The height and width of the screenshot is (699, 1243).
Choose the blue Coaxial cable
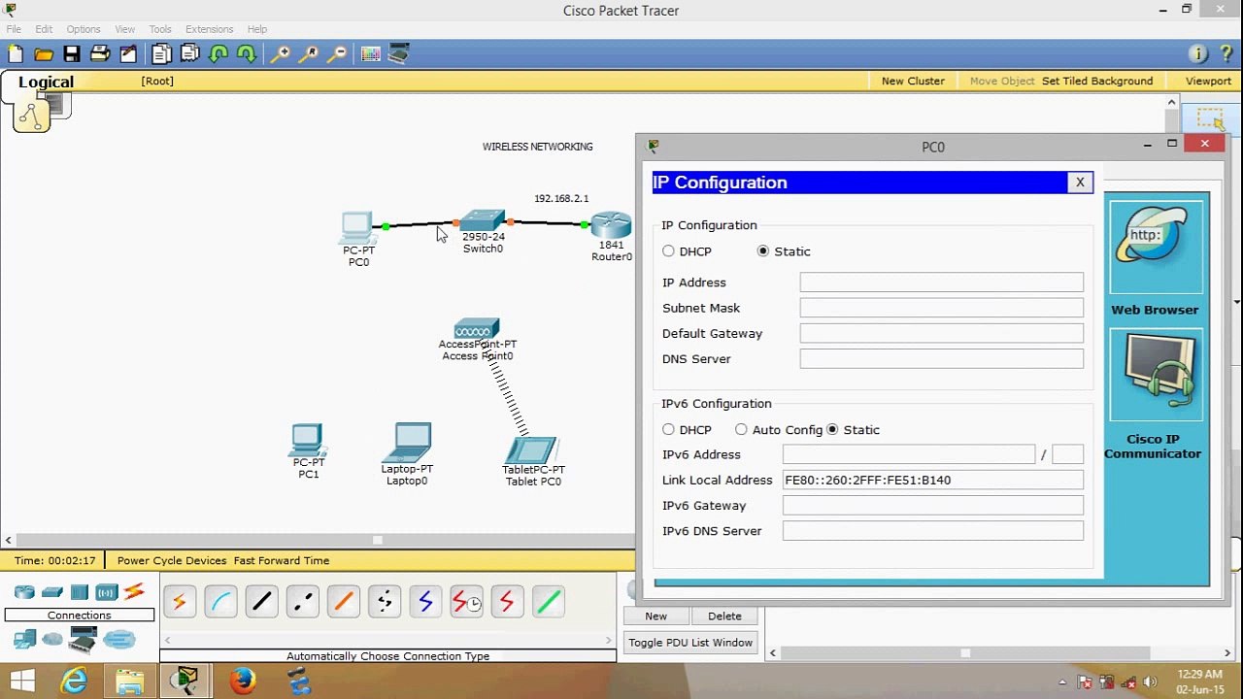tap(425, 603)
